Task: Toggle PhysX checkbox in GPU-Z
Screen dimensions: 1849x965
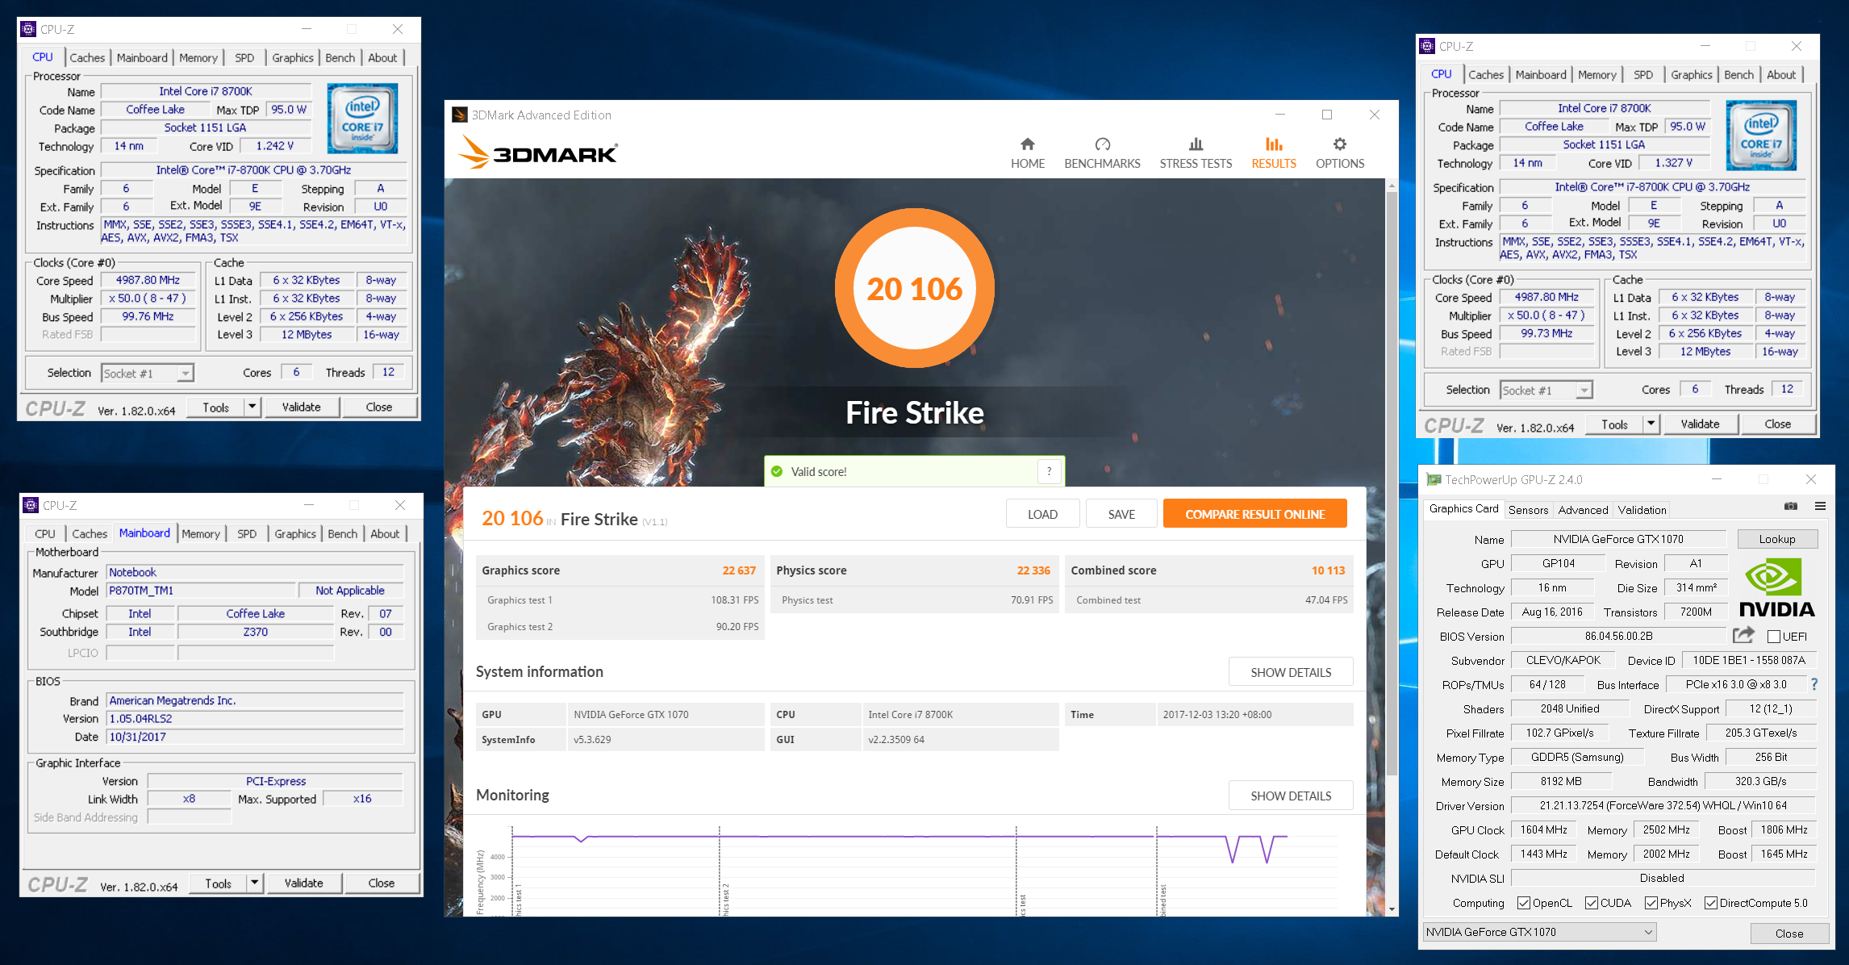Action: (x=1651, y=902)
